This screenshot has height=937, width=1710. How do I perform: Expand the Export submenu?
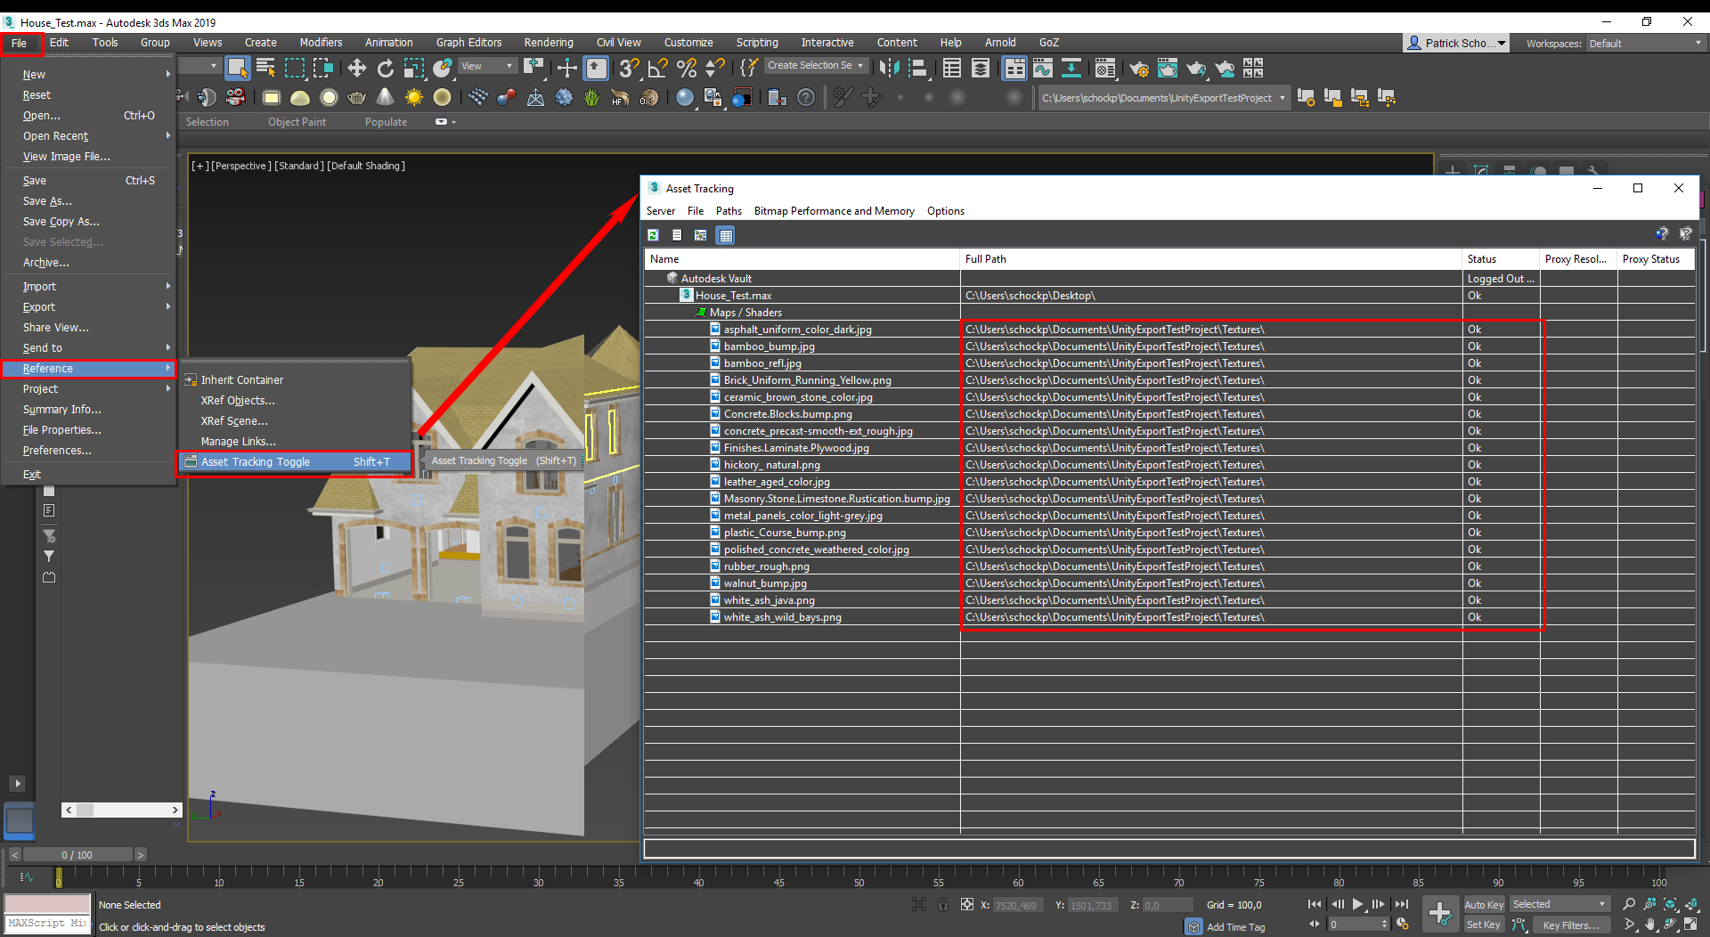point(89,307)
